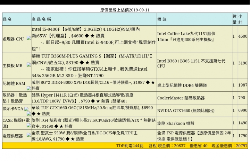250x161 pixels.
Task: Click the image icon directly right of 顯示卡VGA
Action: 26,109
